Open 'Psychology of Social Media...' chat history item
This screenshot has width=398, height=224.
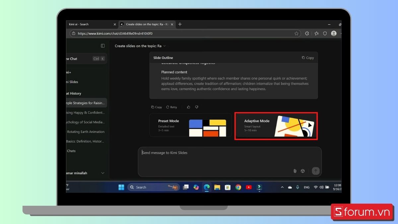[x=86, y=122]
